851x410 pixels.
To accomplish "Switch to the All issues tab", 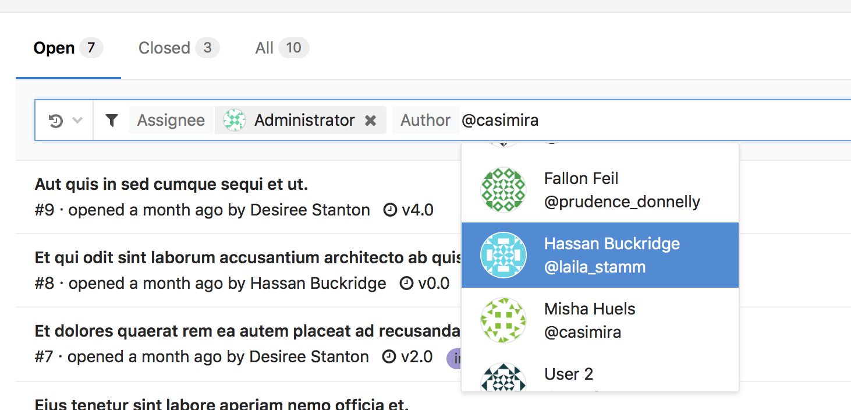I will tap(282, 48).
